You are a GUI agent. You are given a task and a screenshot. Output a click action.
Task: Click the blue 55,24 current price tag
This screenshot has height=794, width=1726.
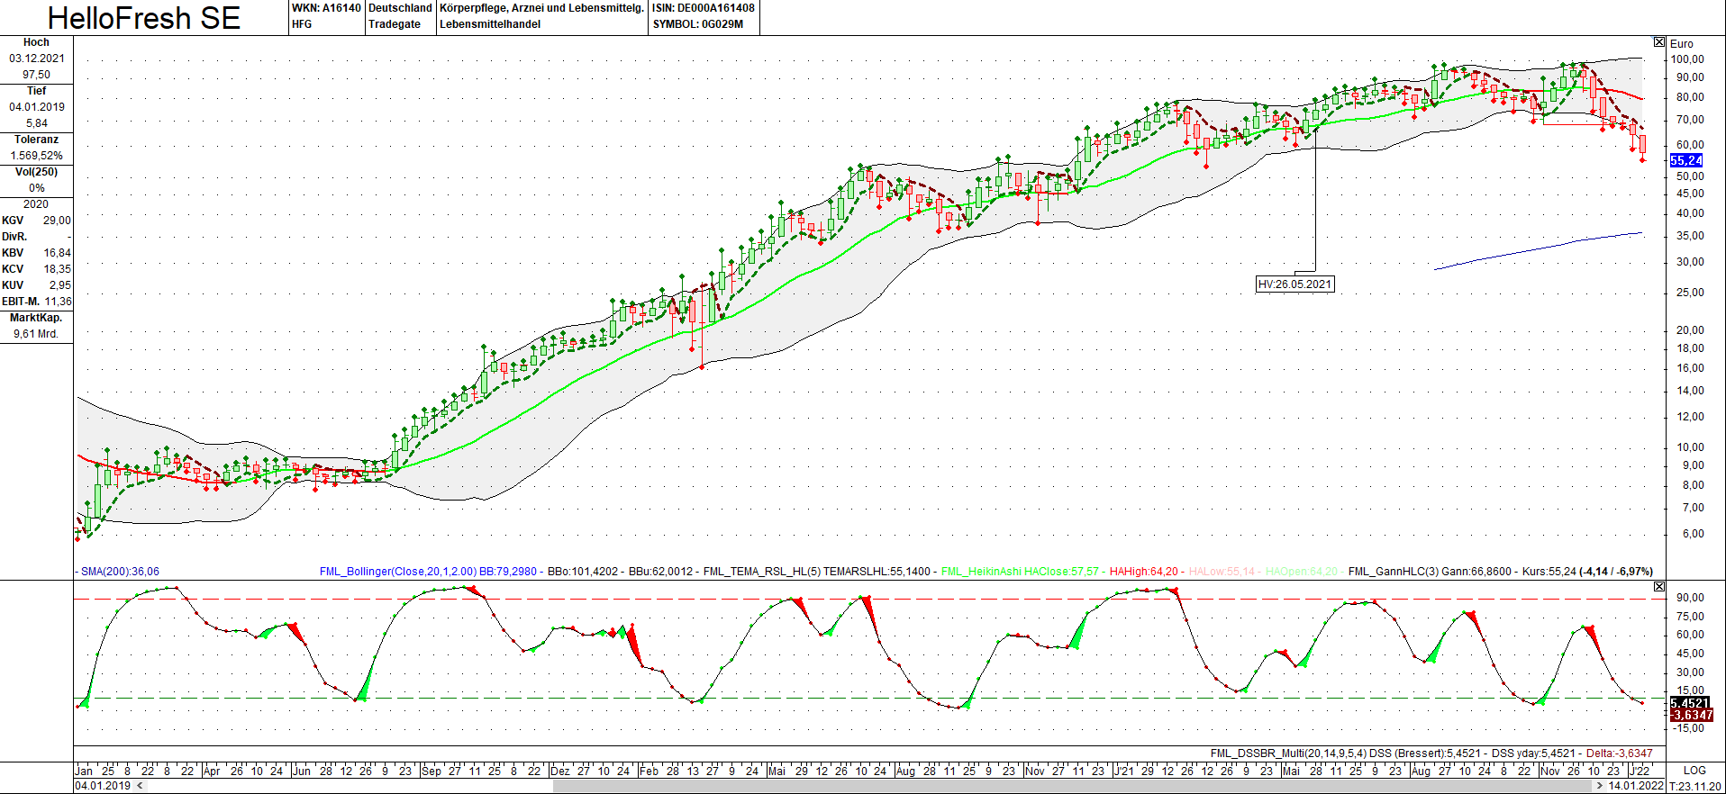(1686, 160)
